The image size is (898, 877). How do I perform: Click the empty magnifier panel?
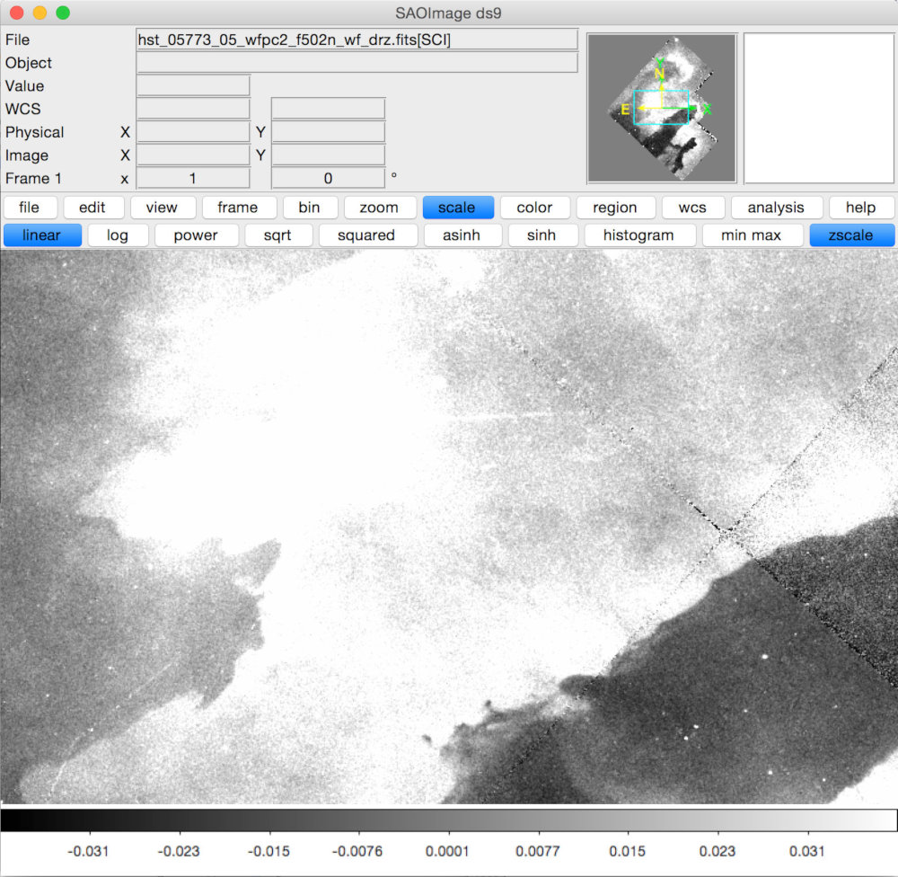point(819,109)
